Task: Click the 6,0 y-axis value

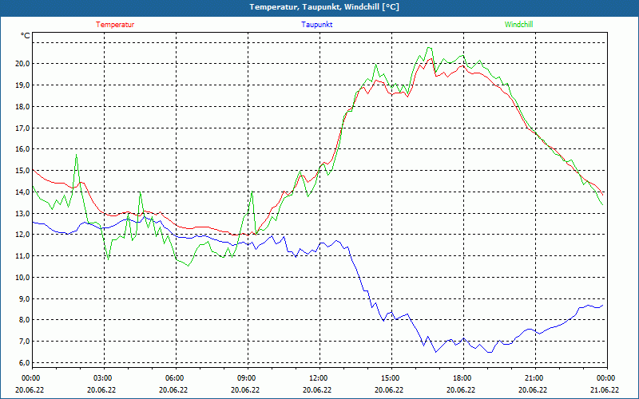Action: [24, 362]
